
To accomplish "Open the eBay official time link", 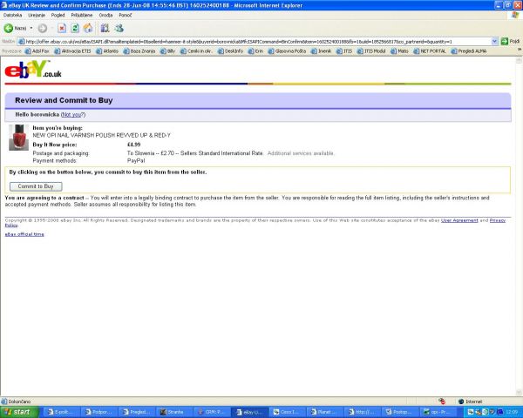I will (24, 234).
